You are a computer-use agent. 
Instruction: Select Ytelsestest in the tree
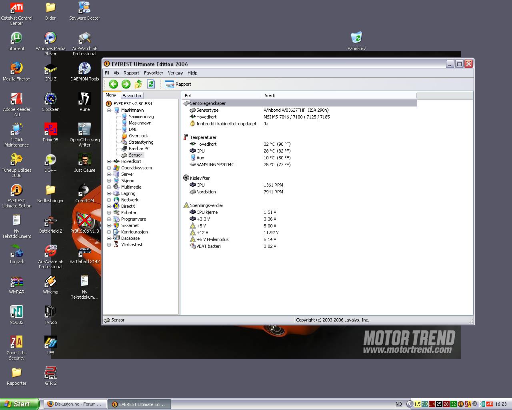pyautogui.click(x=132, y=245)
